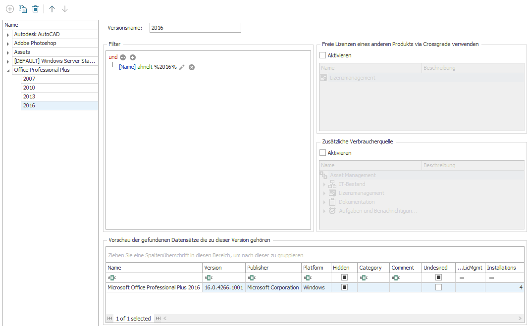528x326 pixels.
Task: Go to last record in preview pager
Action: pos(158,318)
